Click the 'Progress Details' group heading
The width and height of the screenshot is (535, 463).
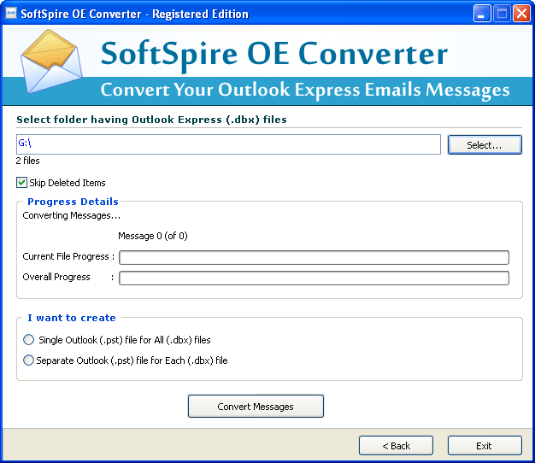click(x=73, y=202)
